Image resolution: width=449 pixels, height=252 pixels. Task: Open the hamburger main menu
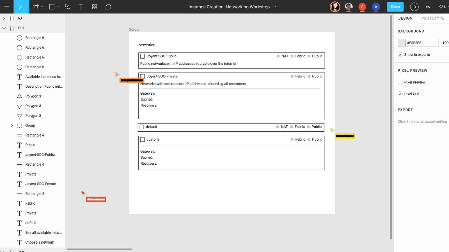pyautogui.click(x=7, y=7)
